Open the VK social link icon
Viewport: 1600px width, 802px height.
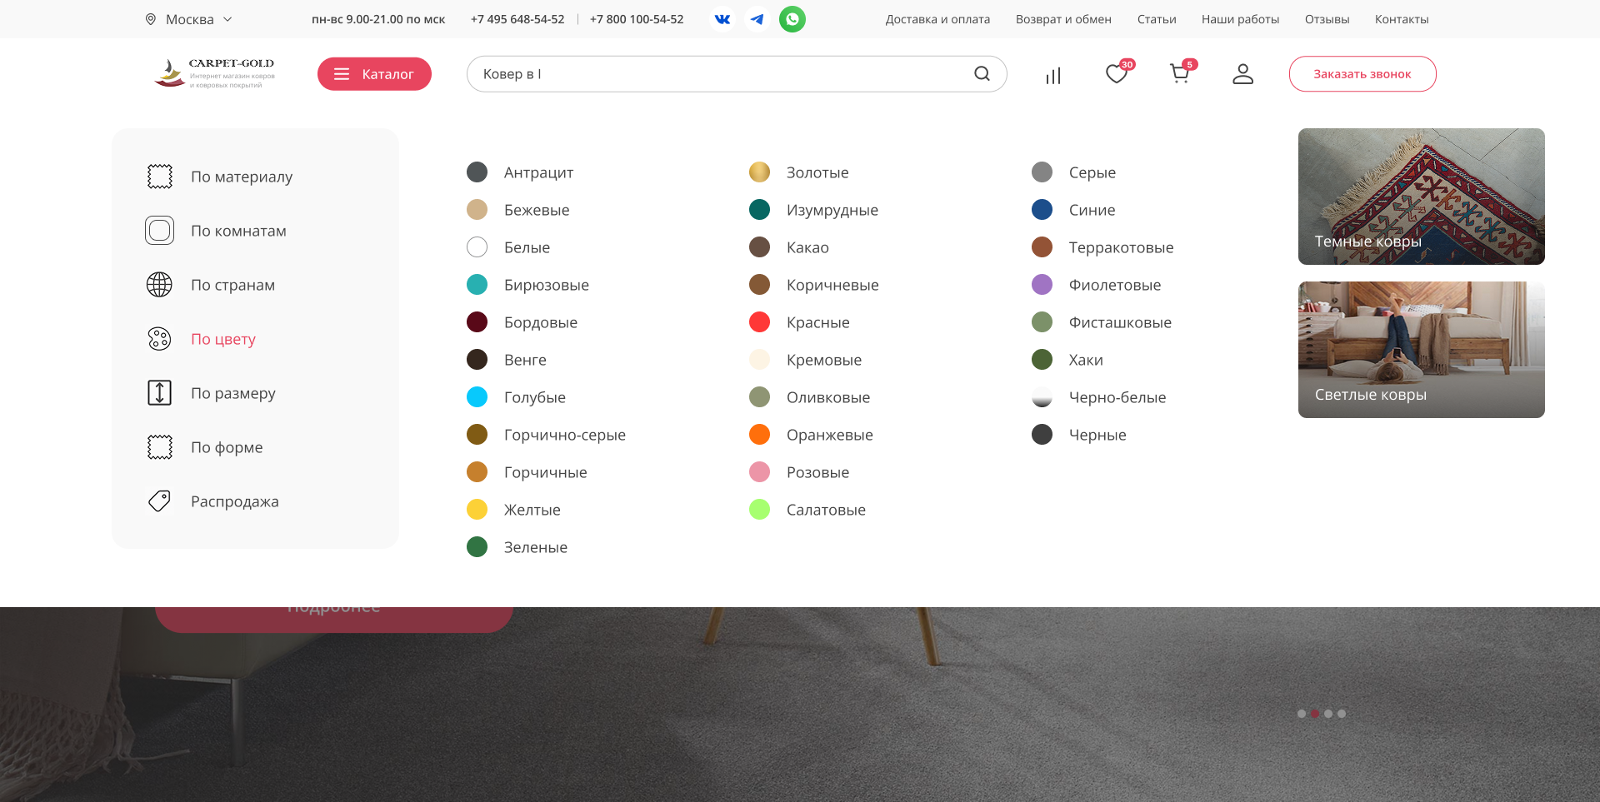722,19
